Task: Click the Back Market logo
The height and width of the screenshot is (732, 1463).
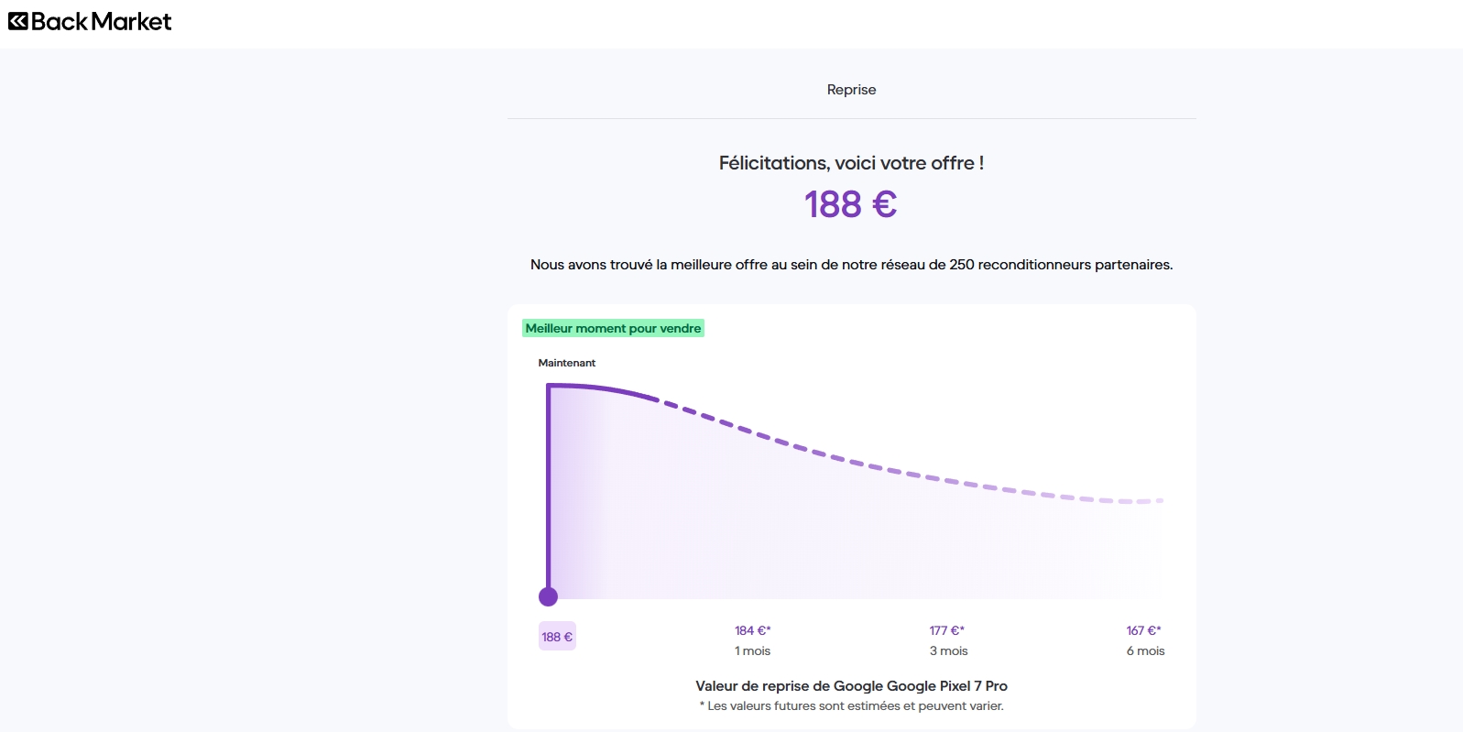Action: pos(90,21)
